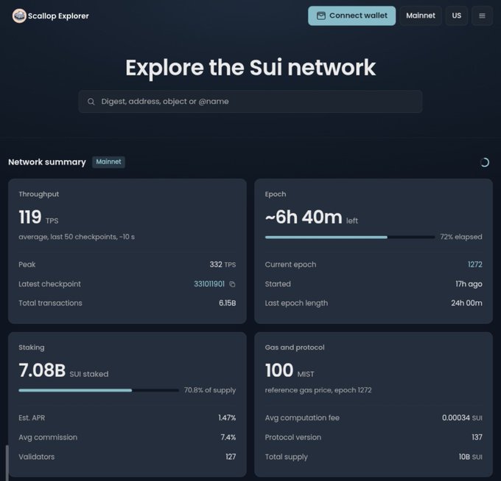Click the reference gas price epoch 1272 text
Image resolution: width=501 pixels, height=481 pixels.
[x=318, y=390]
